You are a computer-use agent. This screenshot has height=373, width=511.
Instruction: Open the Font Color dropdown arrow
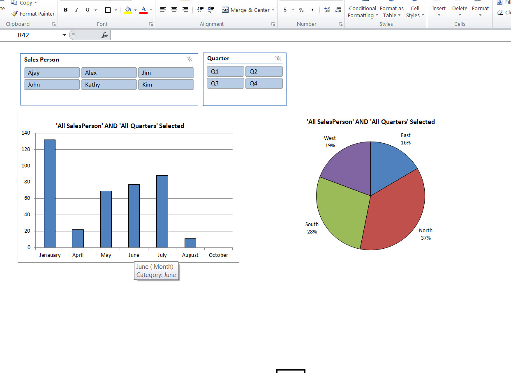tap(150, 9)
